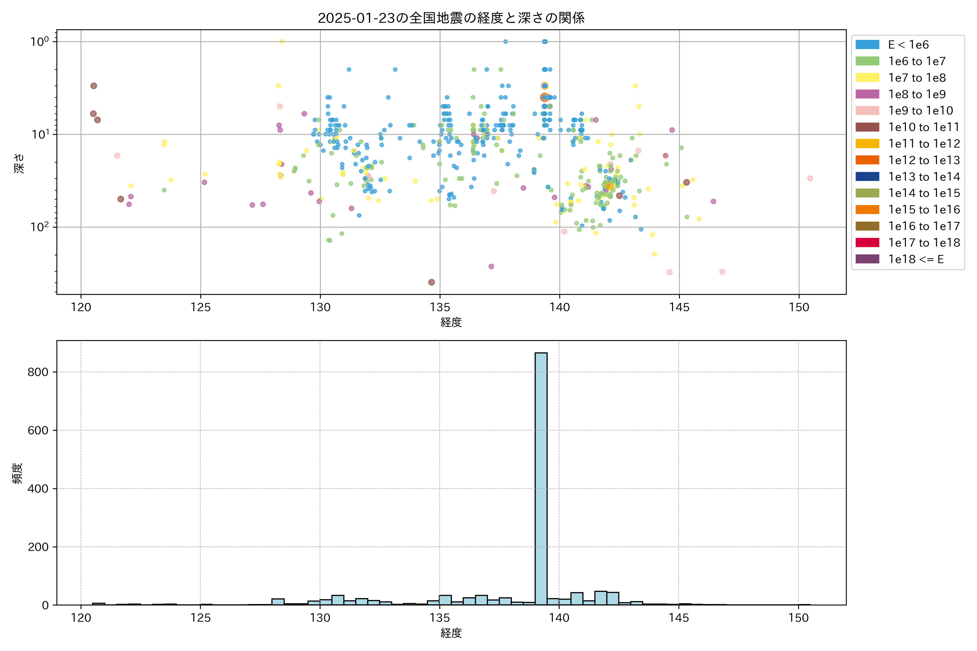Click the yellow 1e7 to 1e8 legend swatch
This screenshot has height=651, width=977.
(x=867, y=78)
